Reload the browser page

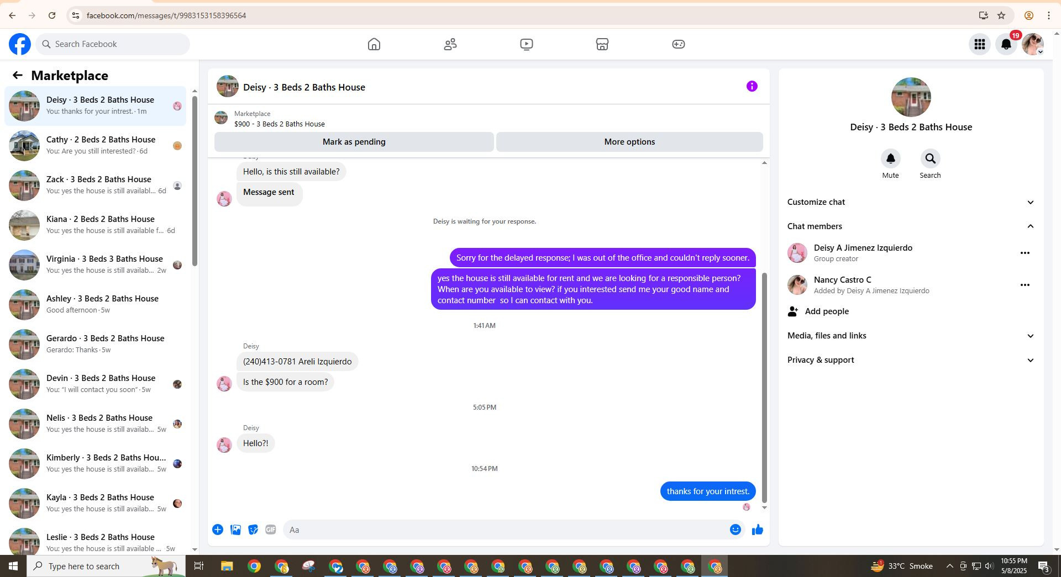52,15
